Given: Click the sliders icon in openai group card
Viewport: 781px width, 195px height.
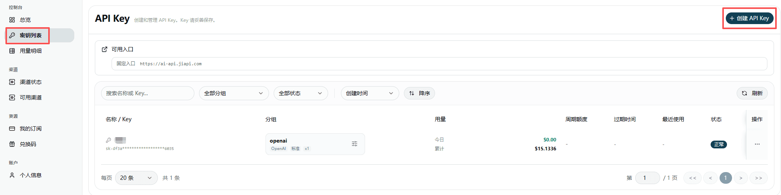Looking at the screenshot, I should pyautogui.click(x=355, y=144).
